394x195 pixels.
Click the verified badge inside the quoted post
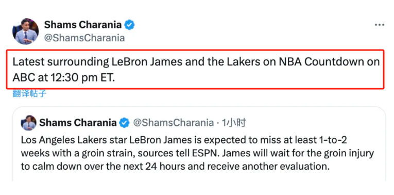point(125,123)
